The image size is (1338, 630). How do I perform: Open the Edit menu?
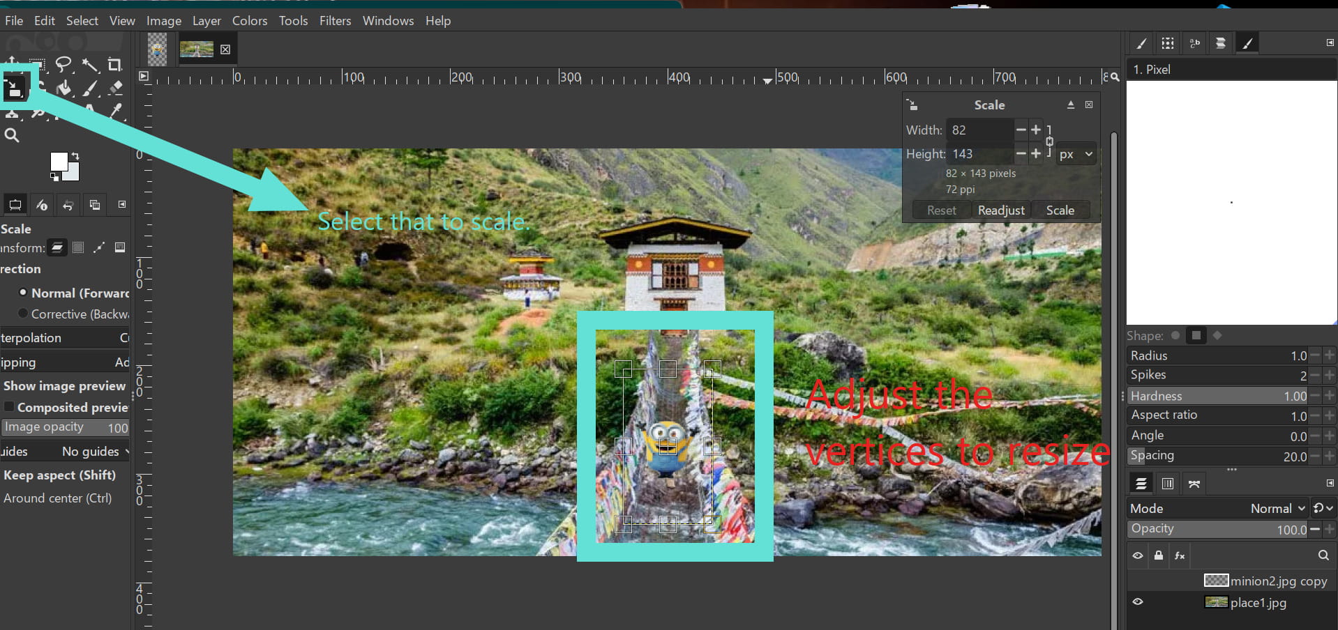click(45, 21)
